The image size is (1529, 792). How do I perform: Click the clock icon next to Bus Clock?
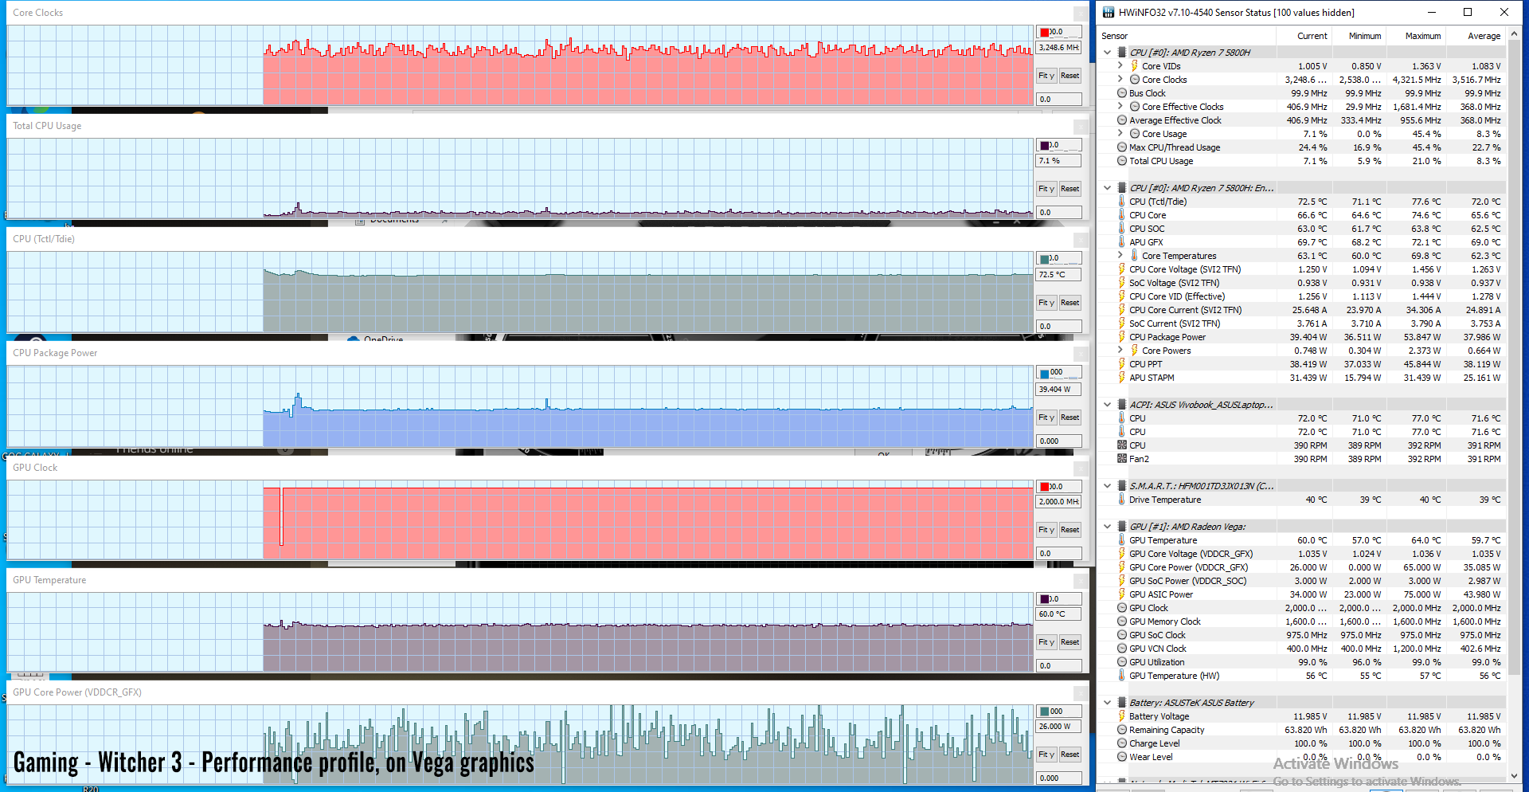[x=1122, y=93]
